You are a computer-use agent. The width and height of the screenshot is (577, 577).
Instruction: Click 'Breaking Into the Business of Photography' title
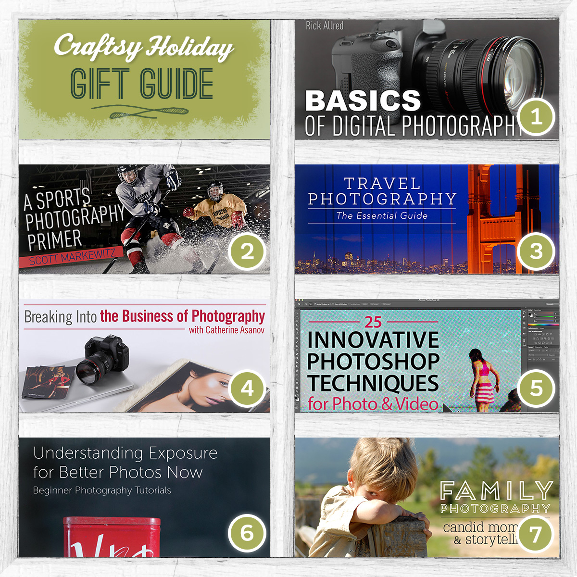click(144, 316)
